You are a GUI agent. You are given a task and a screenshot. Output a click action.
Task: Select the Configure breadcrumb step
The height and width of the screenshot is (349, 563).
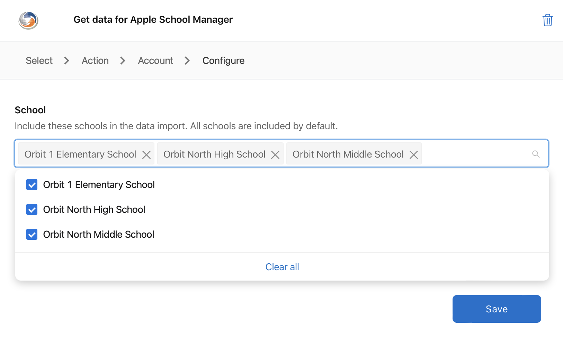(x=223, y=60)
